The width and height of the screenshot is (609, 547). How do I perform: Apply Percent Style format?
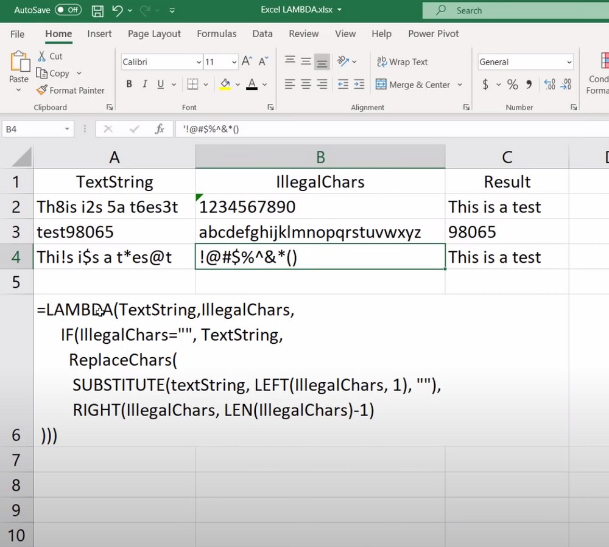[x=513, y=84]
